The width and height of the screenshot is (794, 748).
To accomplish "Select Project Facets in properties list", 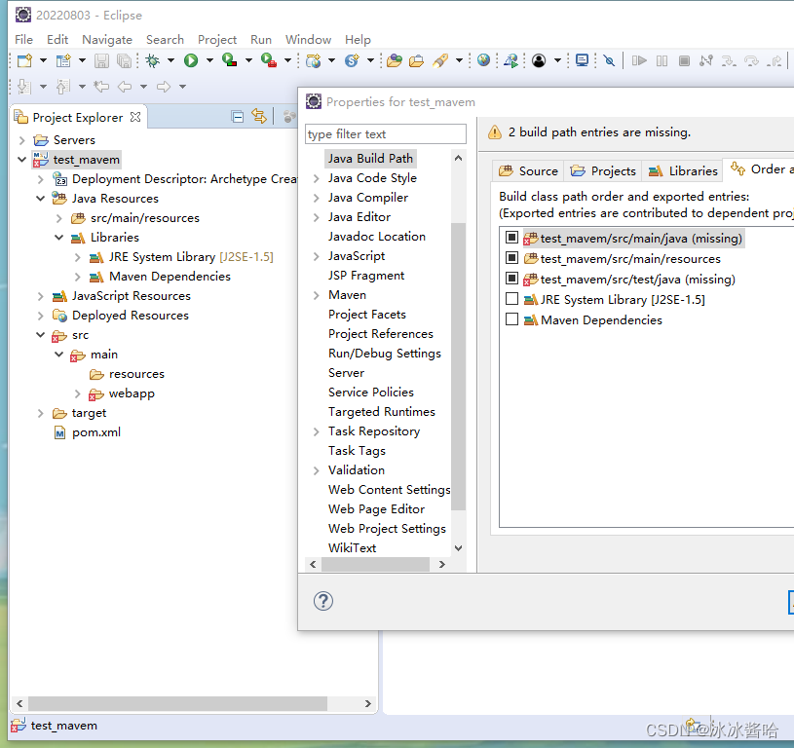I will pos(367,315).
